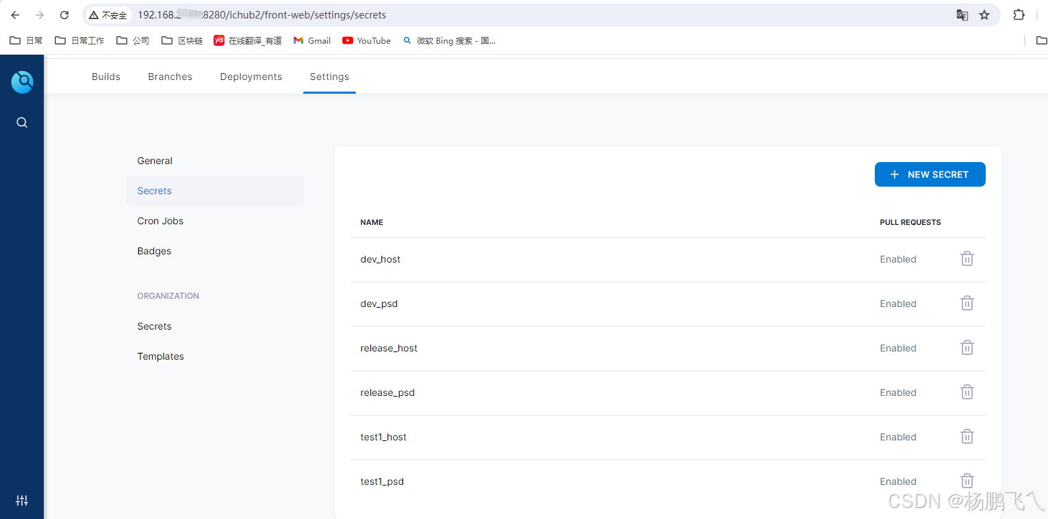Click the NEW SECRET button

click(930, 174)
